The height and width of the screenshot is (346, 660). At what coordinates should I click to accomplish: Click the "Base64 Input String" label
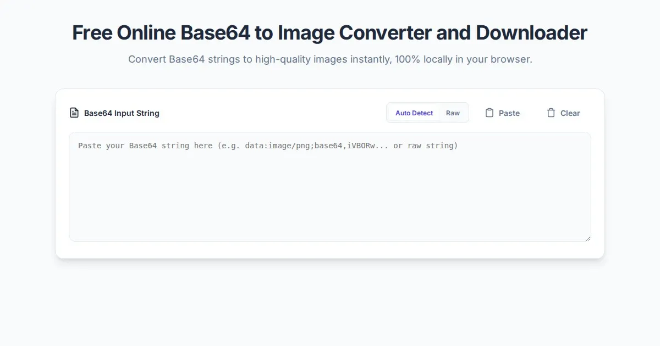[x=122, y=113]
